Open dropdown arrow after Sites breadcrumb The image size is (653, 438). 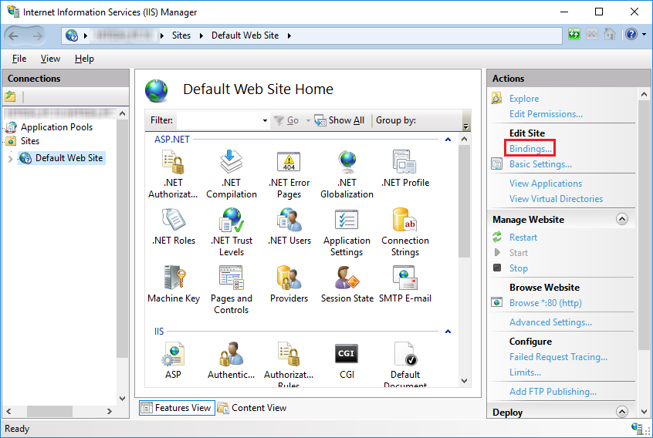(x=201, y=35)
